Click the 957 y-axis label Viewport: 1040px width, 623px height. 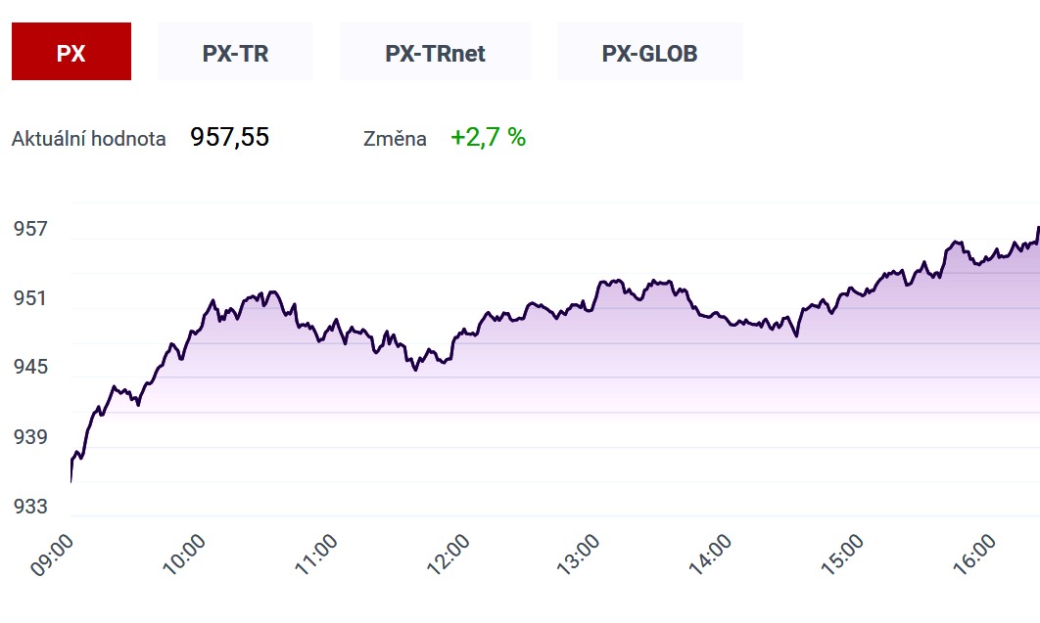point(30,229)
